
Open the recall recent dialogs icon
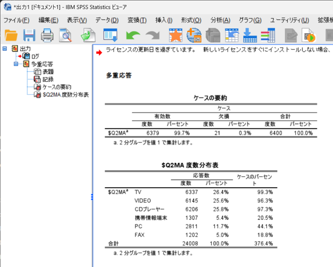(x=110, y=36)
